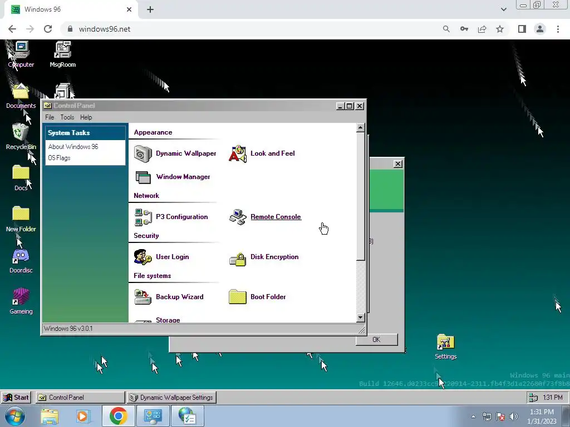Click the Look and Feel icon
This screenshot has width=570, height=427.
click(238, 153)
